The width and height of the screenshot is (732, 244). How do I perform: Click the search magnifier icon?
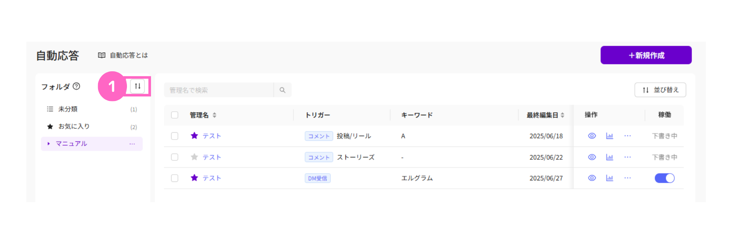pyautogui.click(x=283, y=90)
